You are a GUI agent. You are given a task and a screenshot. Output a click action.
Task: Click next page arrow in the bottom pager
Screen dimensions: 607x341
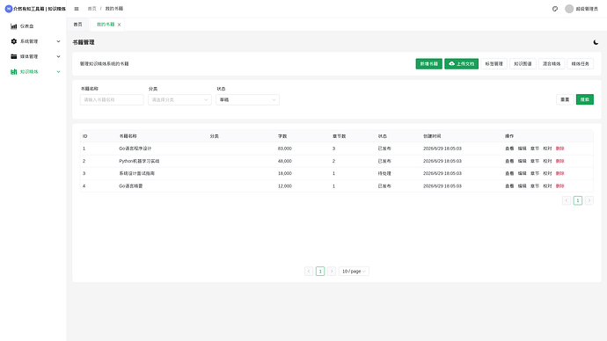point(332,272)
